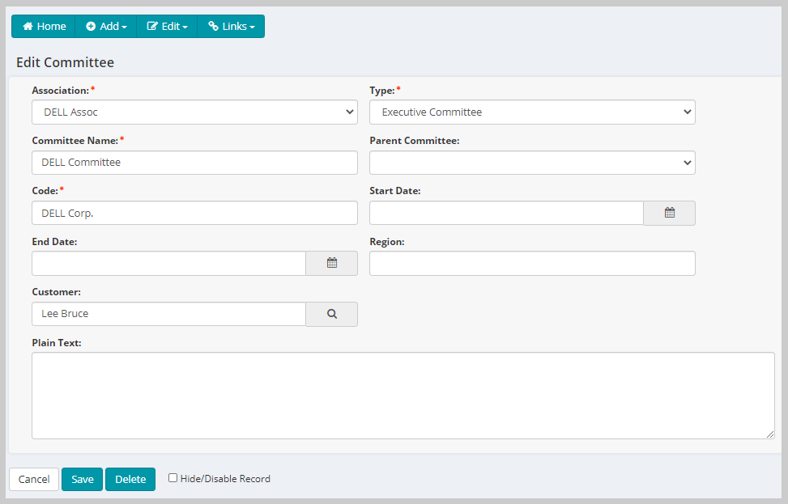The image size is (788, 504).
Task: Open the Association dropdown showing DELL Assoc
Action: click(x=194, y=112)
